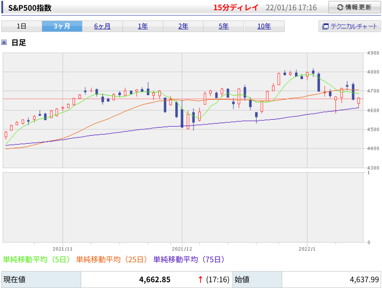Image resolution: width=382 pixels, height=288 pixels.
Task: Click the 4600 y-axis label
Action: coord(373,110)
